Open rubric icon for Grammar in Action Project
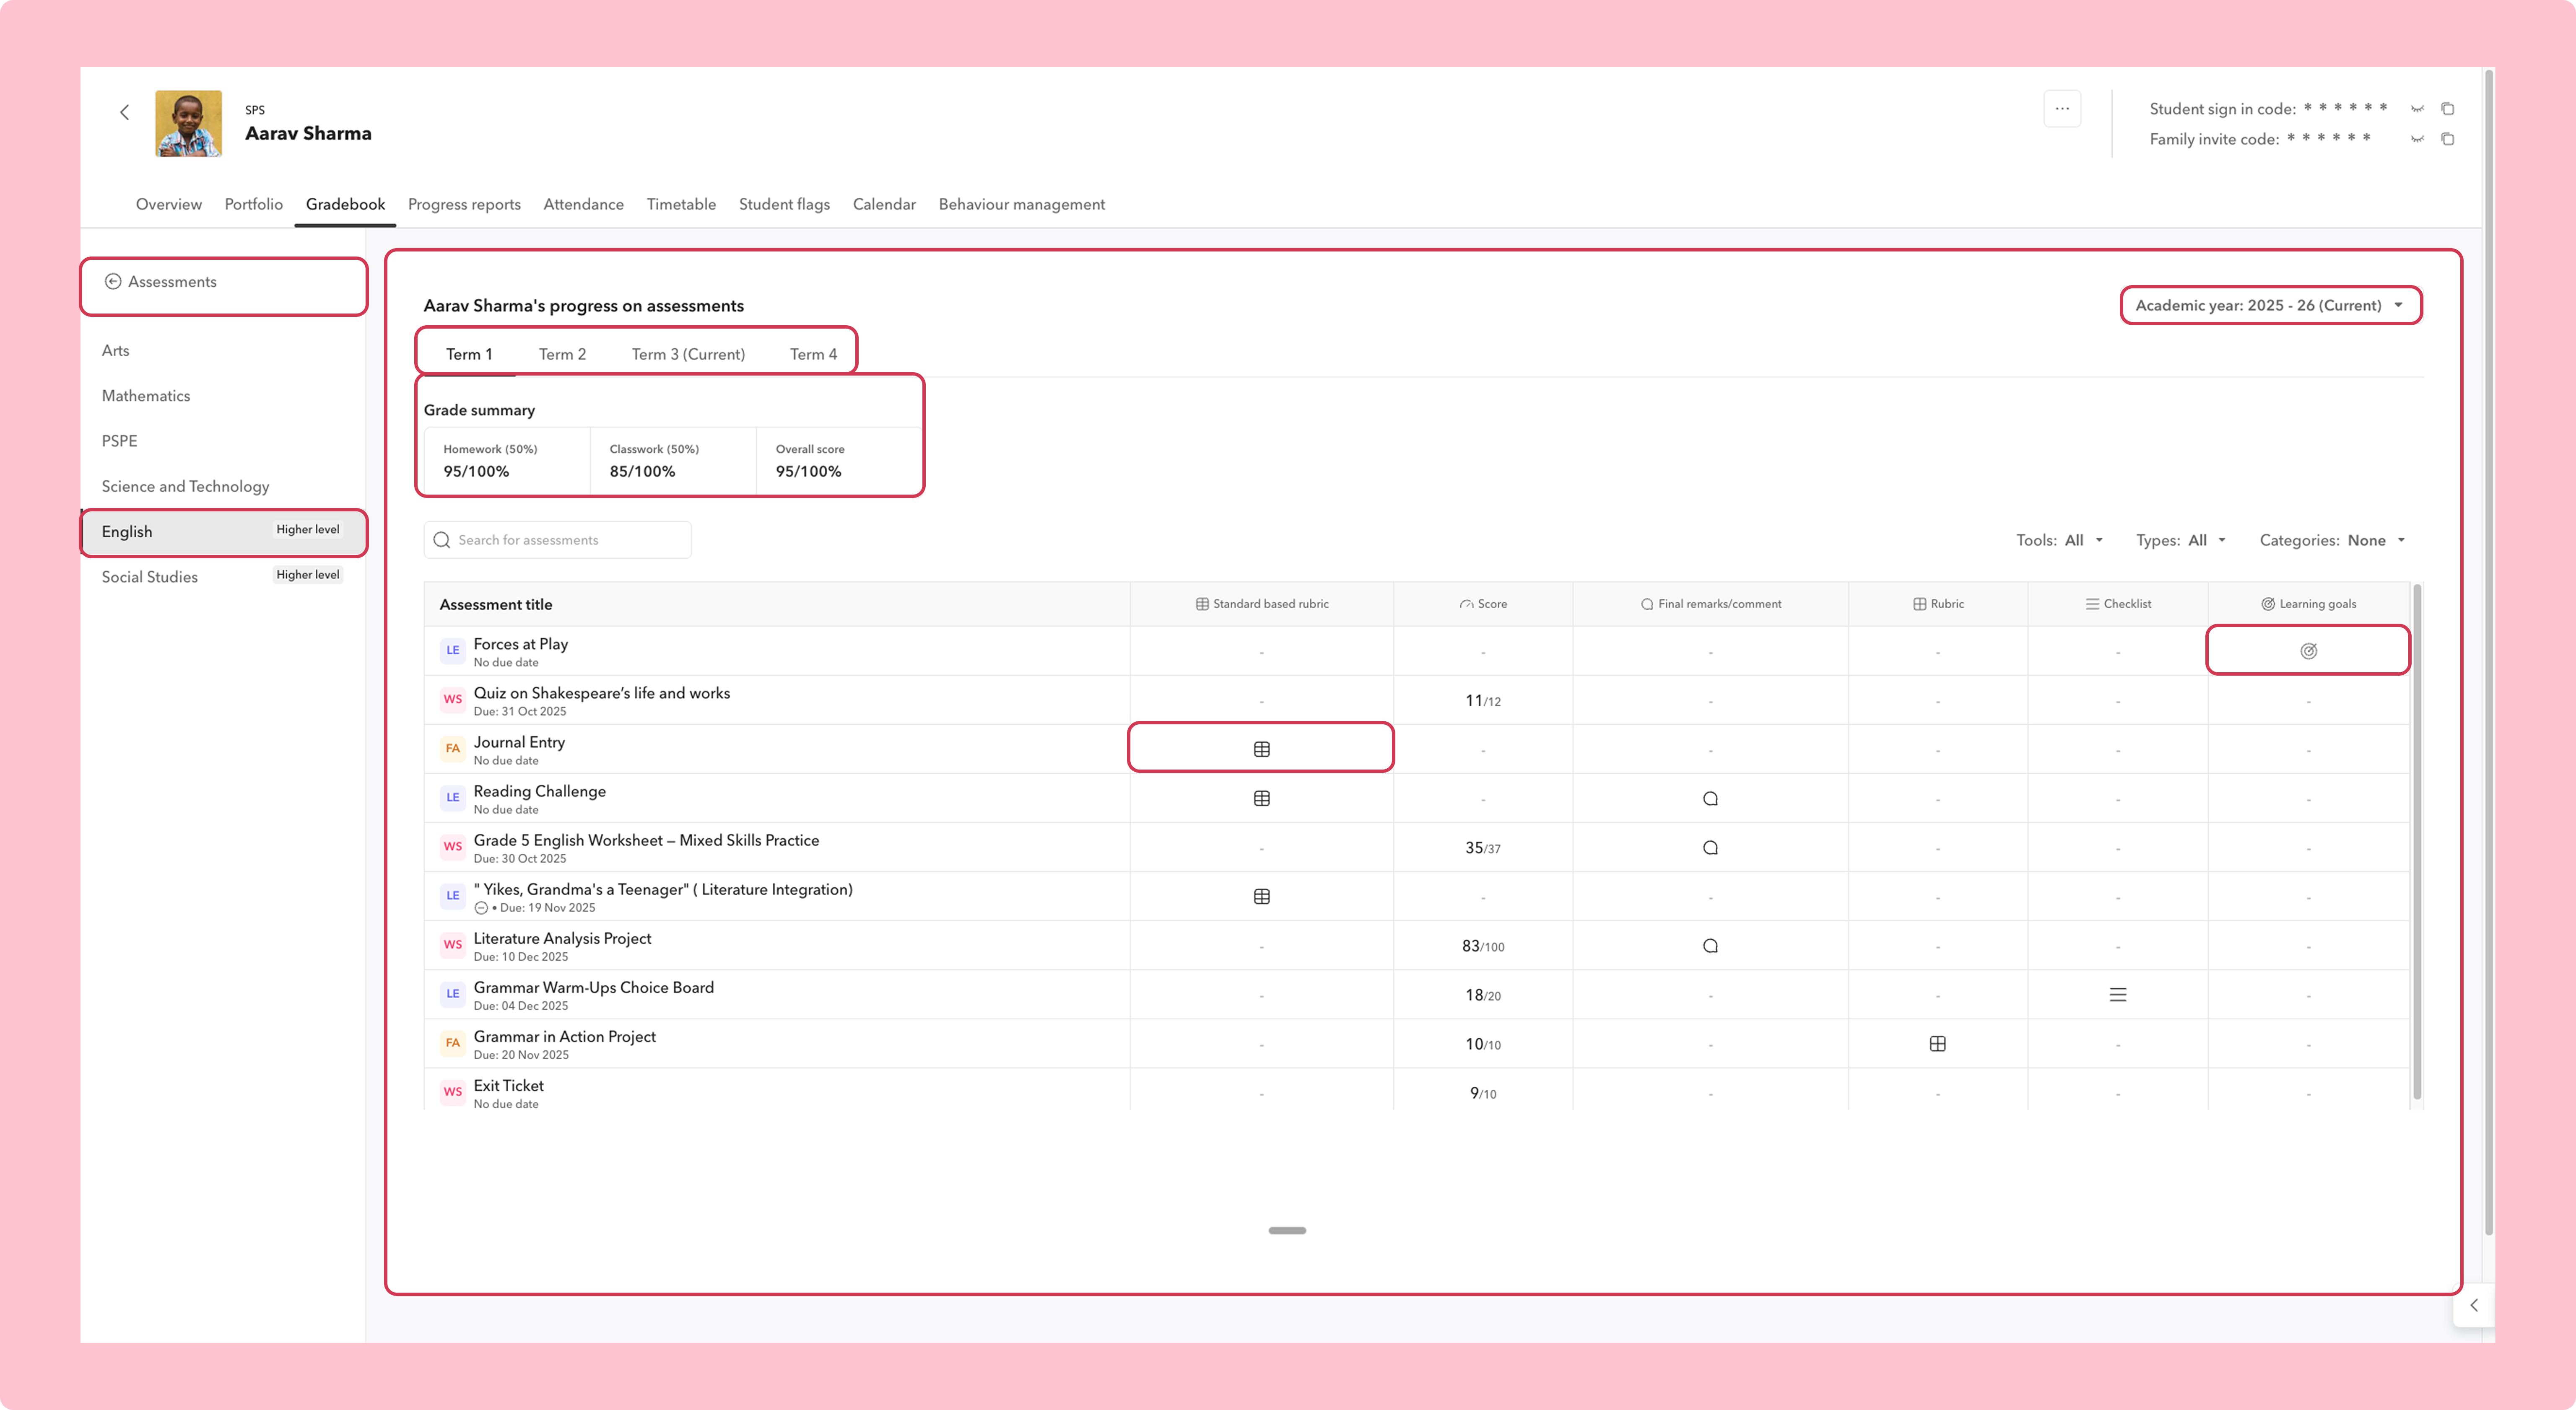Screen dimensions: 2576x1410 tap(1937, 1044)
